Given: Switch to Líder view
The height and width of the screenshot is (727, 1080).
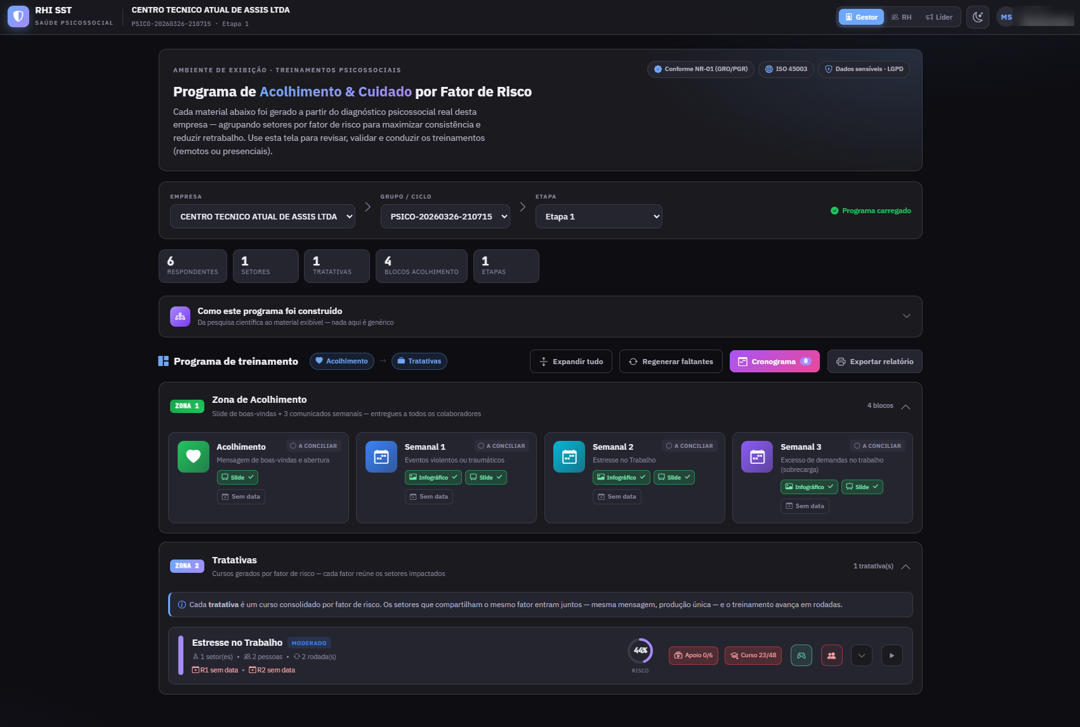Looking at the screenshot, I should 939,17.
